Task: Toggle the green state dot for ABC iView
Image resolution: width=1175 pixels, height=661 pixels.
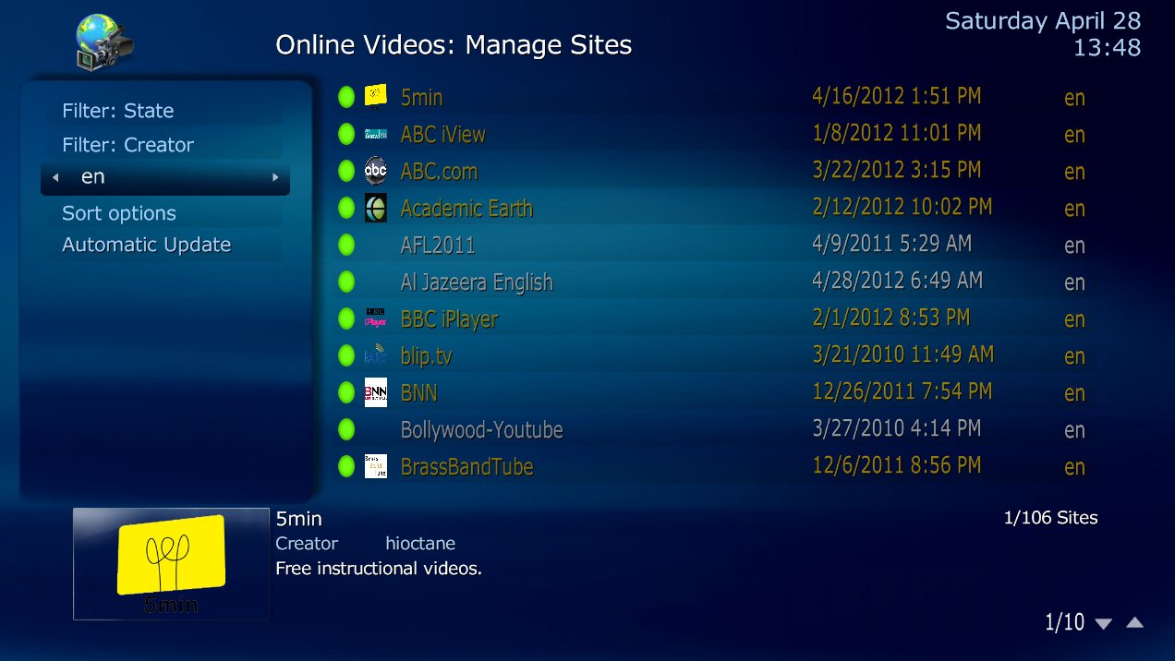Action: click(346, 134)
